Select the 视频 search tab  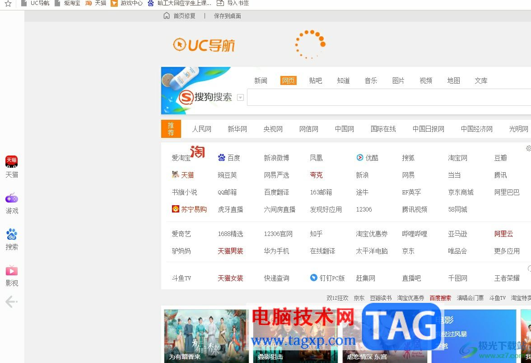426,80
